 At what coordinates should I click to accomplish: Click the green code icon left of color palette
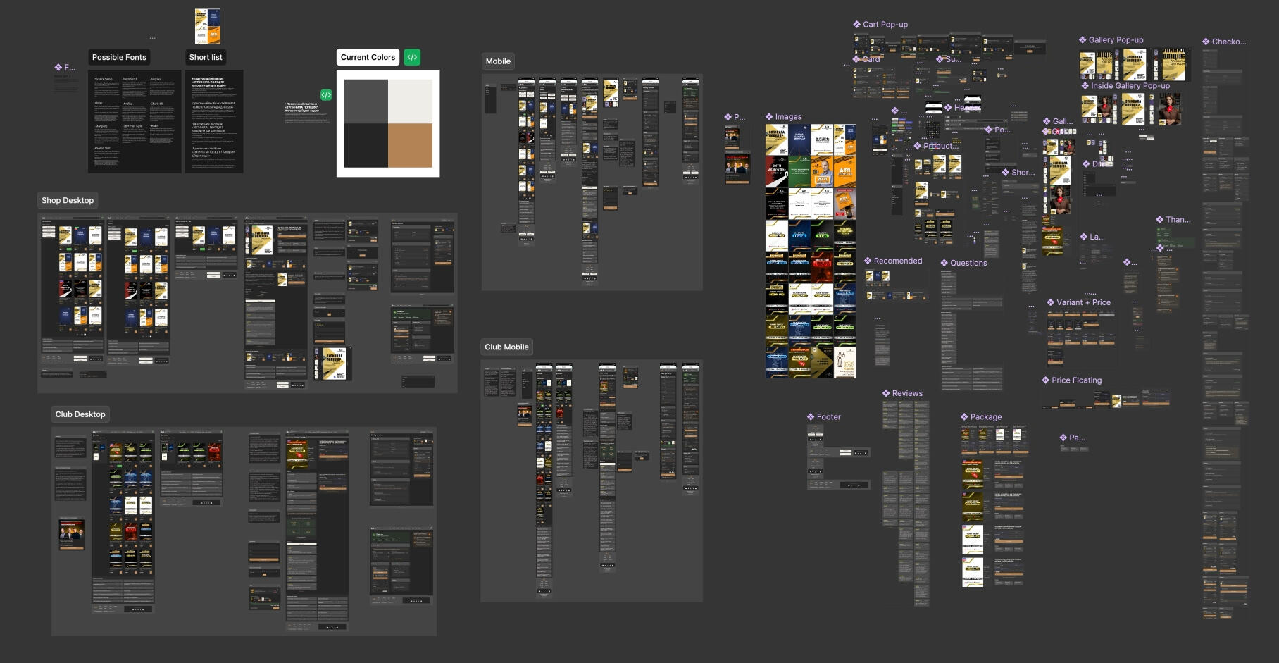326,94
